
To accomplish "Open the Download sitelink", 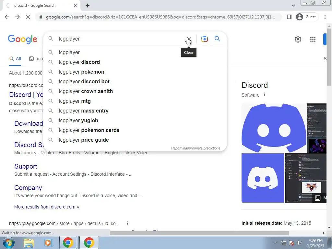I will (29, 124).
